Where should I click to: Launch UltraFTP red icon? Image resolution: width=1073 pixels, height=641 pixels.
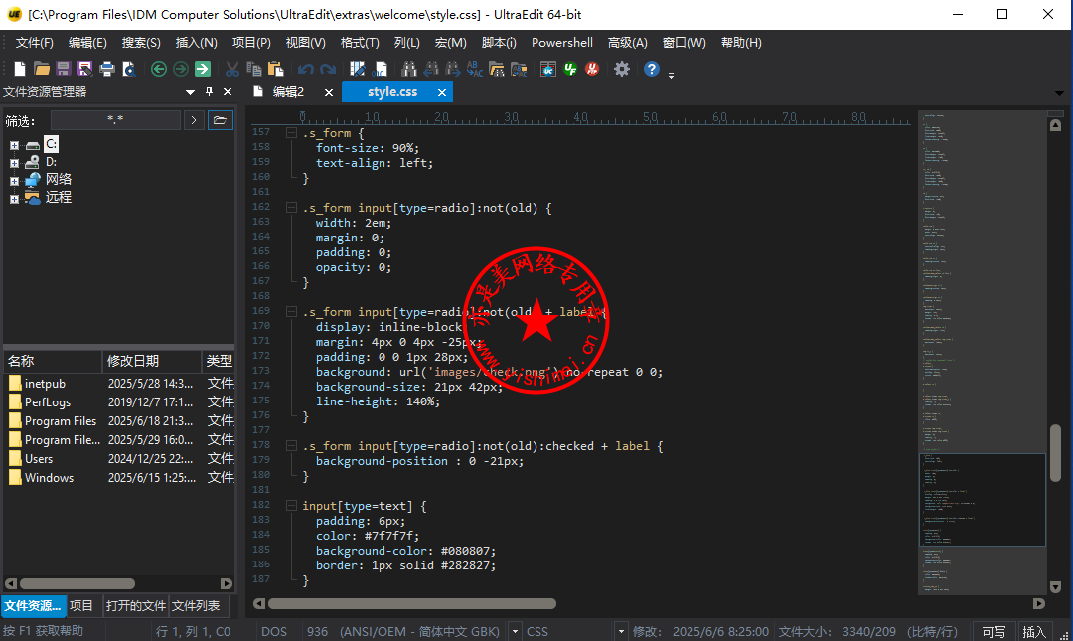click(592, 69)
